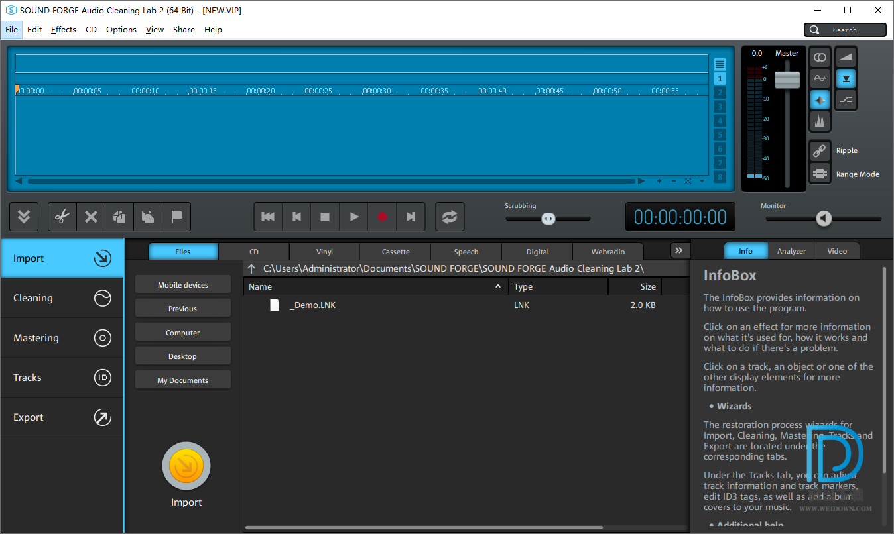Click the Master volume fader
Image resolution: width=894 pixels, height=534 pixels.
(x=787, y=80)
